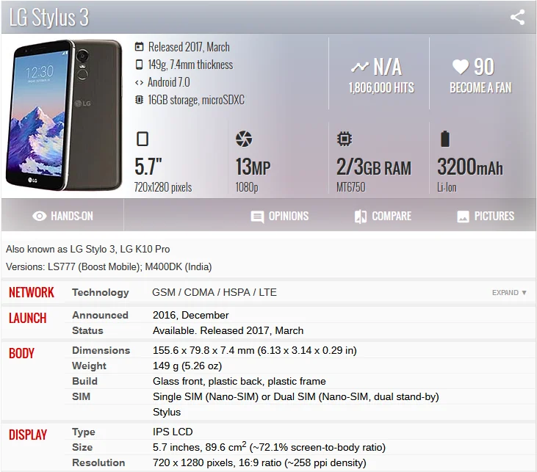This screenshot has width=537, height=472.
Task: Click the LG Stylus 3 title
Action: click(49, 17)
